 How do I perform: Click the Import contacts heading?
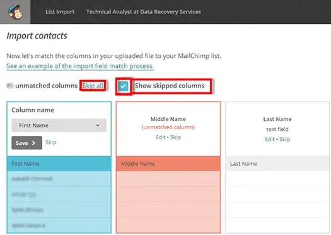[37, 36]
